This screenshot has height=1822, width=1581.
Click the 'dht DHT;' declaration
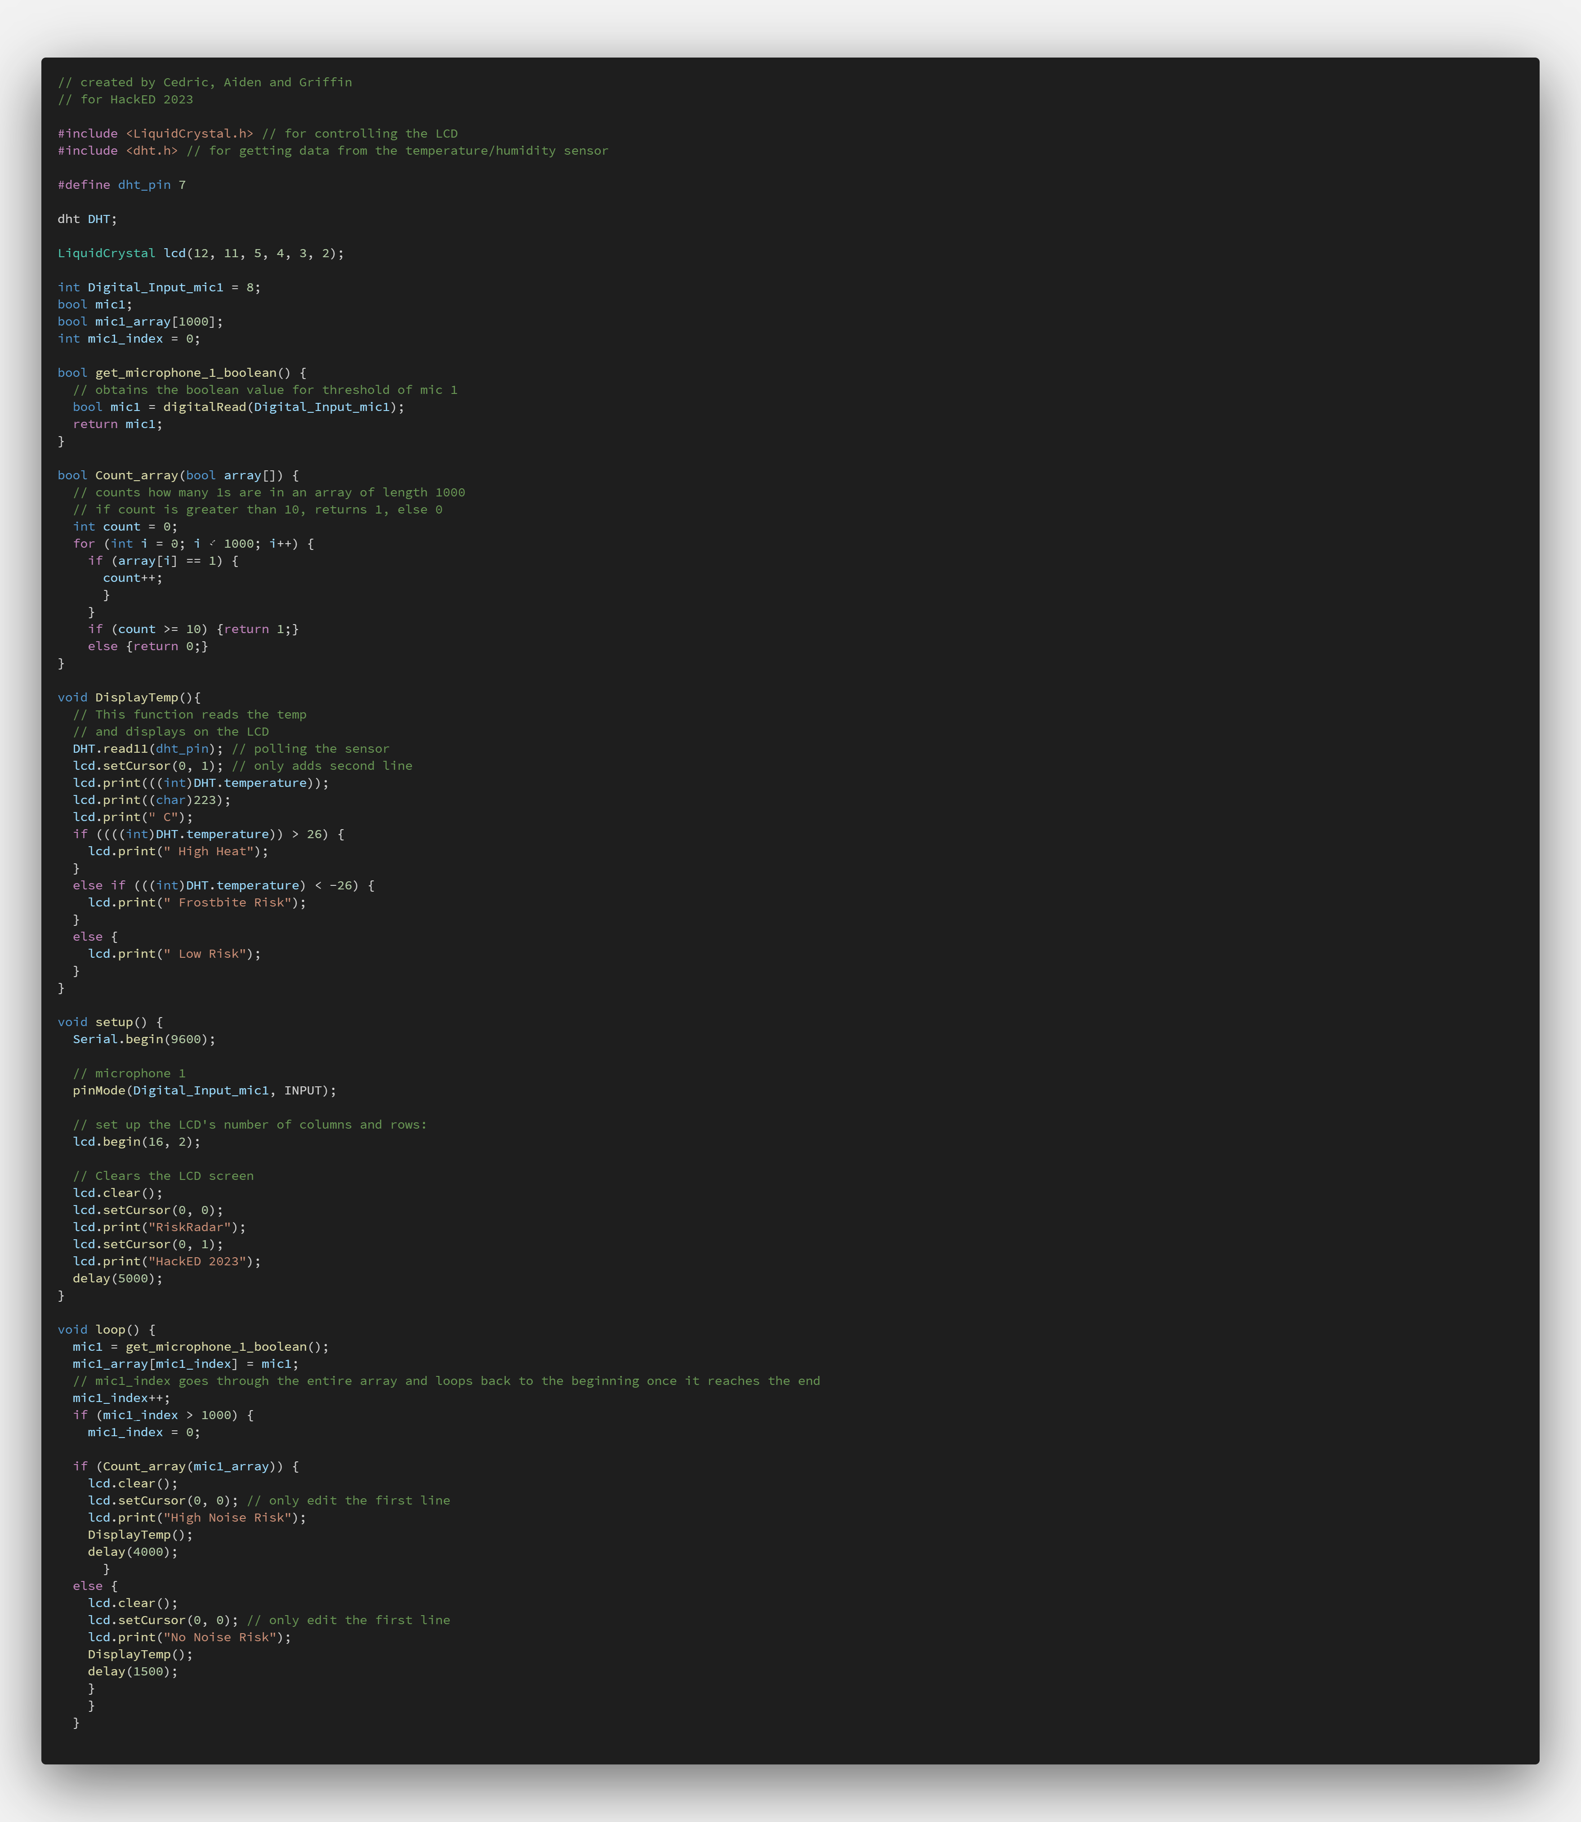[87, 219]
